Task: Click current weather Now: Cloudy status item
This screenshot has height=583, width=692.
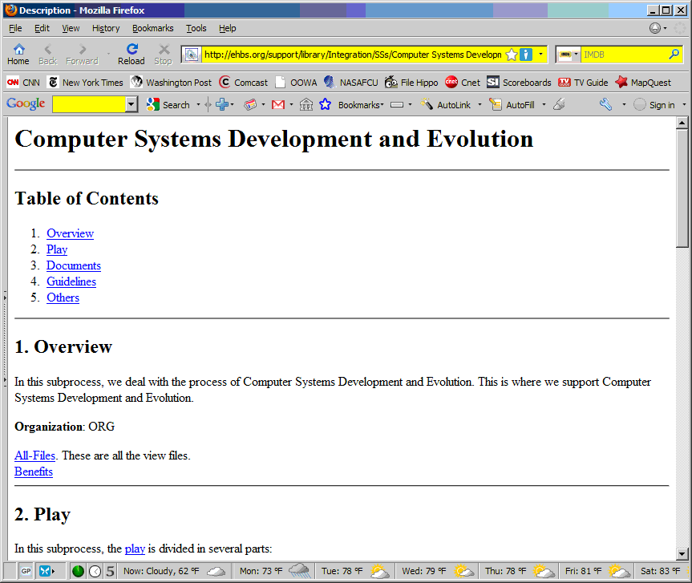Action: click(175, 571)
